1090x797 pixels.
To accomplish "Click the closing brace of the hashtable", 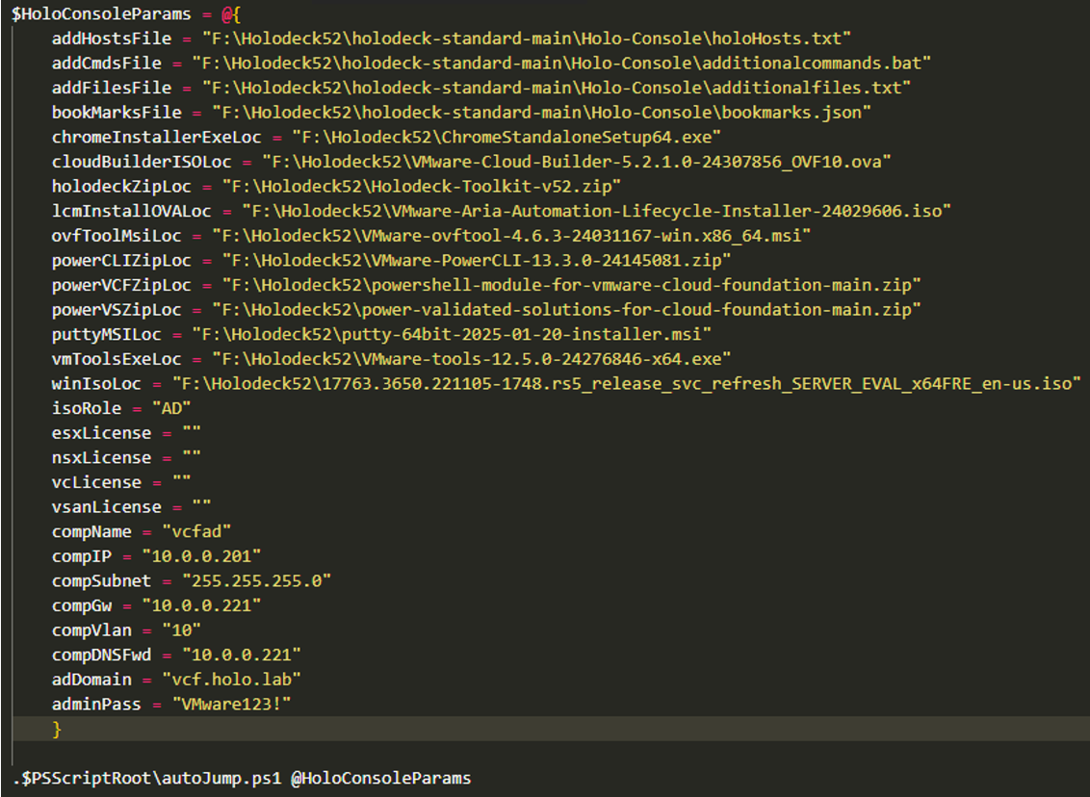I will tap(57, 729).
